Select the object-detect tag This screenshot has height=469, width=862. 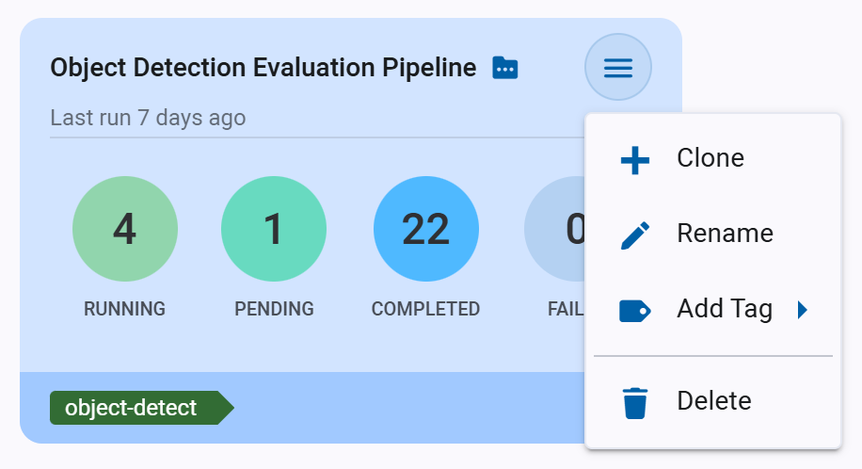(141, 408)
